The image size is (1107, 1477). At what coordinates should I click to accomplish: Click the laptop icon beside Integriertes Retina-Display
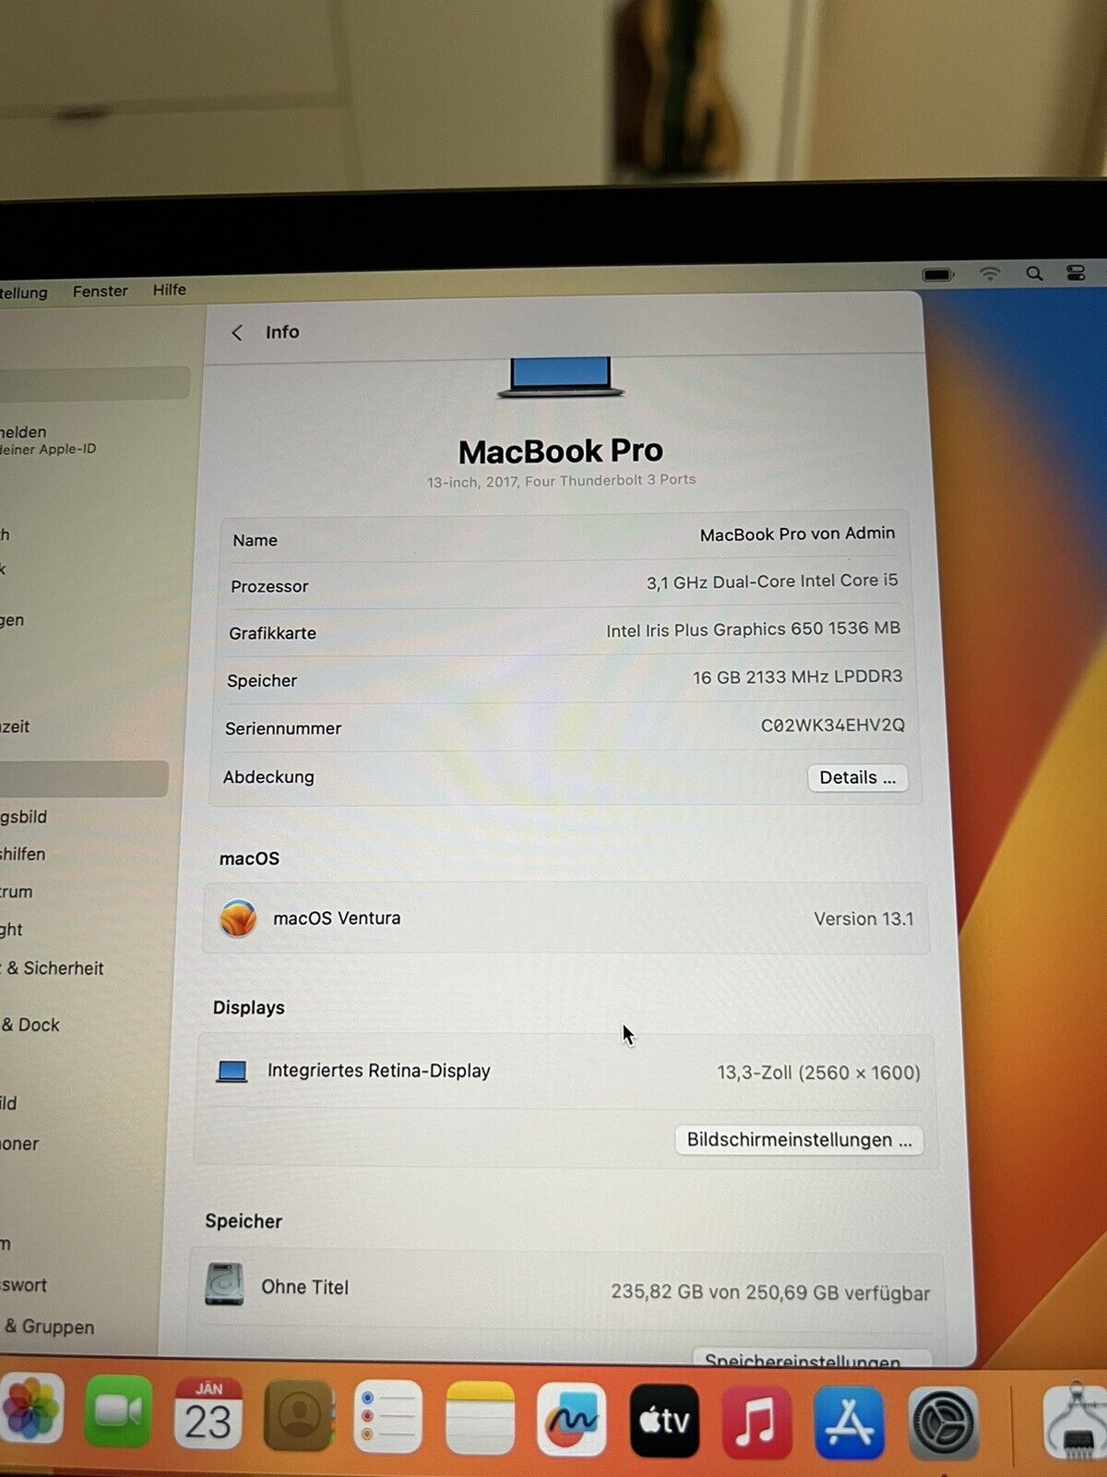click(232, 1071)
